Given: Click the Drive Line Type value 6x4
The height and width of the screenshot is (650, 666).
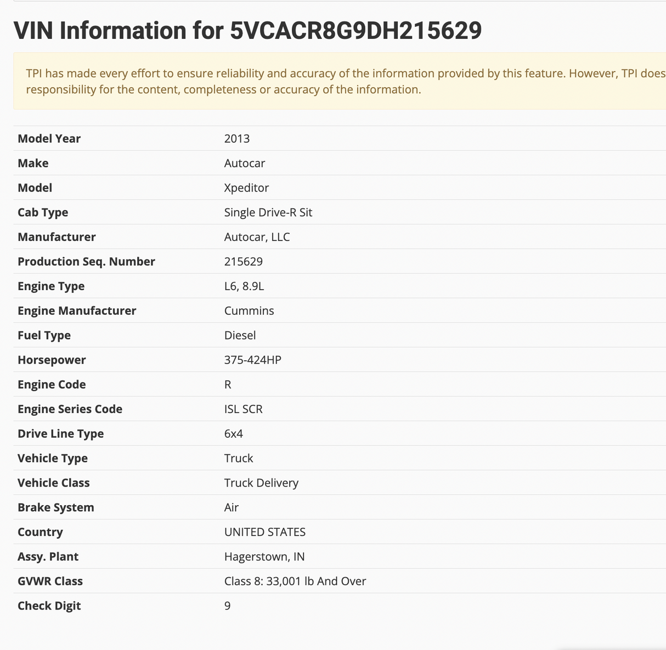Looking at the screenshot, I should (234, 434).
